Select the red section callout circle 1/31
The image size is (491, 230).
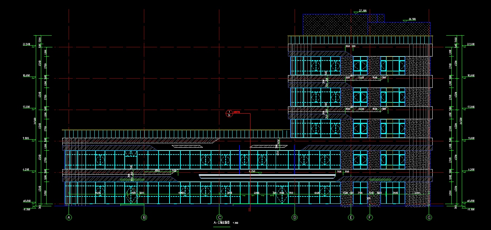(229, 113)
